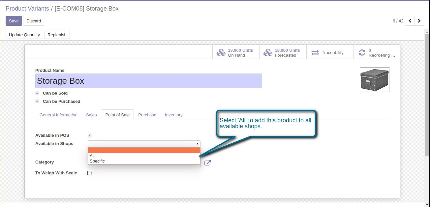The width and height of the screenshot is (430, 207).
Task: Click the Storage Box product image
Action: click(x=374, y=79)
